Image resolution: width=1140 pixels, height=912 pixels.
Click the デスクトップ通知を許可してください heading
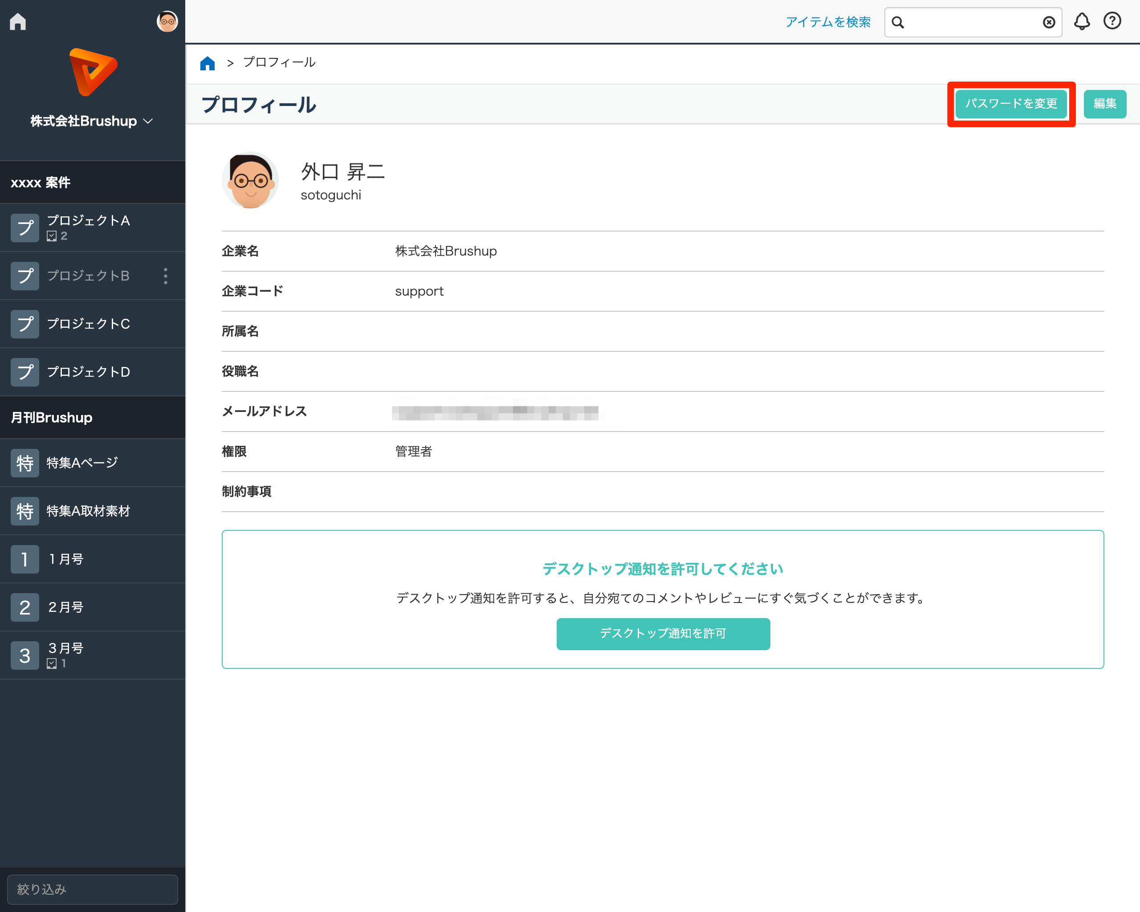click(x=663, y=569)
